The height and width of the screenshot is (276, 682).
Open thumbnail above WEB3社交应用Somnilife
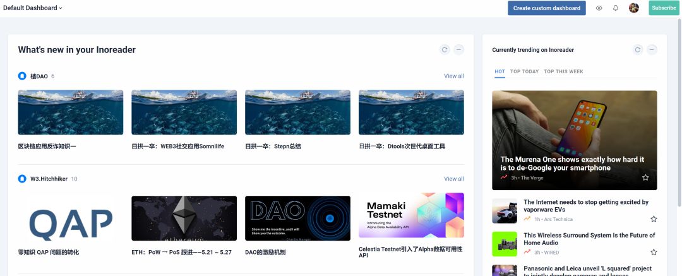point(184,112)
